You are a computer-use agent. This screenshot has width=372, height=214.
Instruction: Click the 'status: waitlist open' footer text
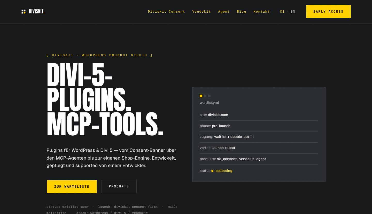tap(67, 207)
